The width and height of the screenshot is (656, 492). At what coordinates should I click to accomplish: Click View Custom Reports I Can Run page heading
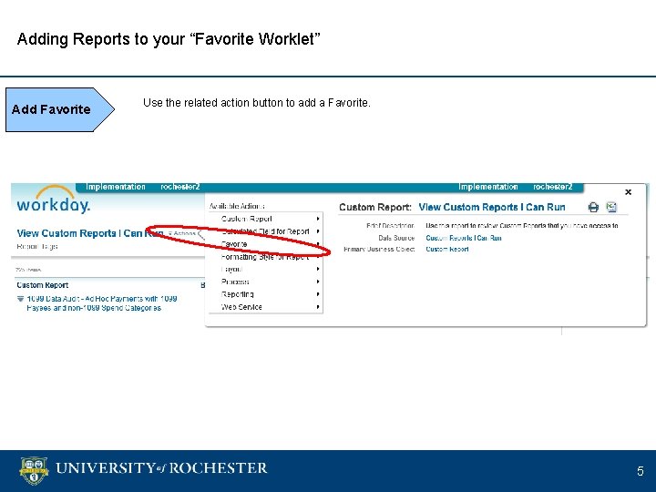tap(90, 233)
